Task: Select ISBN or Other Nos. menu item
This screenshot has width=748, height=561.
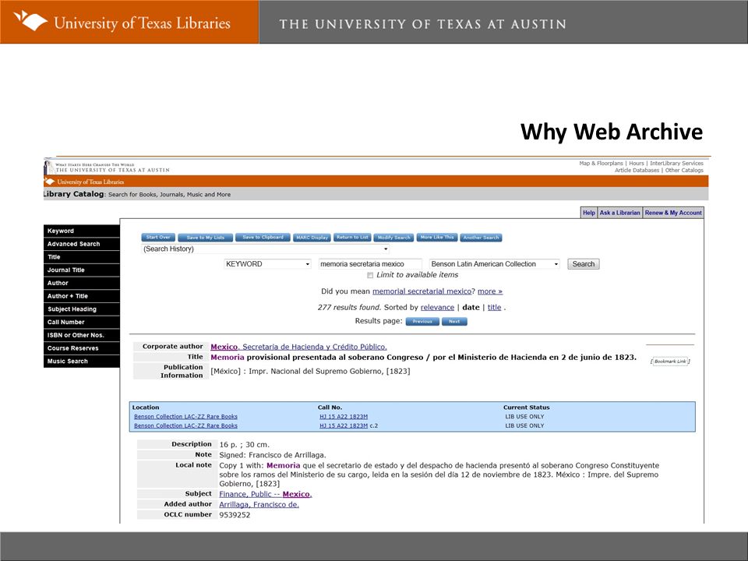Action: pos(82,335)
